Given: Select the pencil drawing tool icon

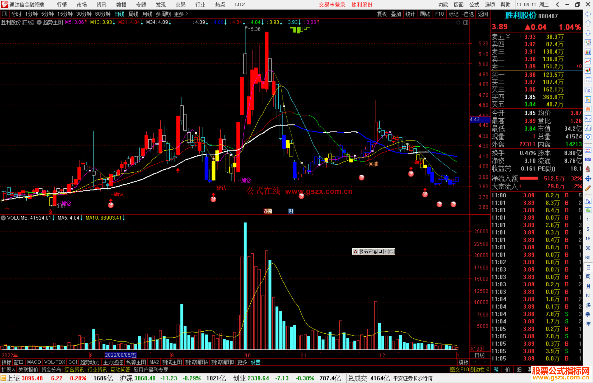Looking at the screenshot, I should click(x=588, y=188).
